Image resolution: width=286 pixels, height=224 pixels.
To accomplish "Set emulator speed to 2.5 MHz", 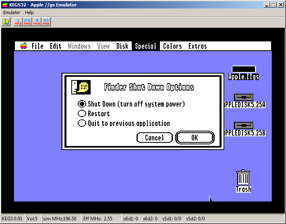I will (27, 22).
